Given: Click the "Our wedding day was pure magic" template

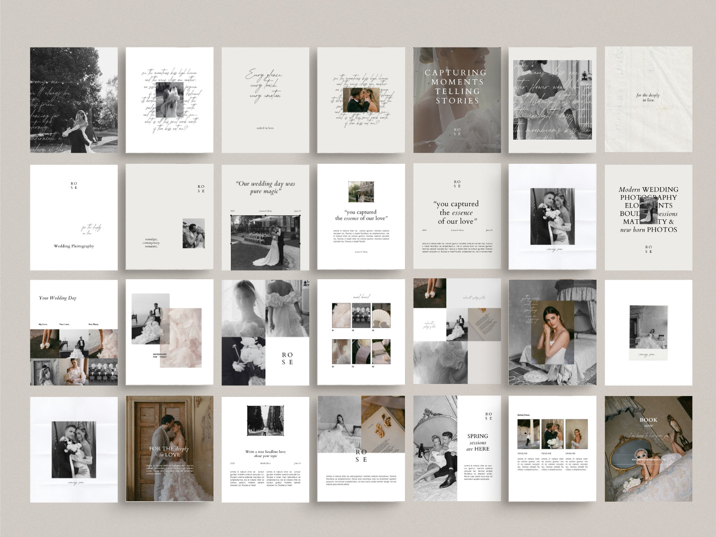Looking at the screenshot, I should [x=265, y=217].
